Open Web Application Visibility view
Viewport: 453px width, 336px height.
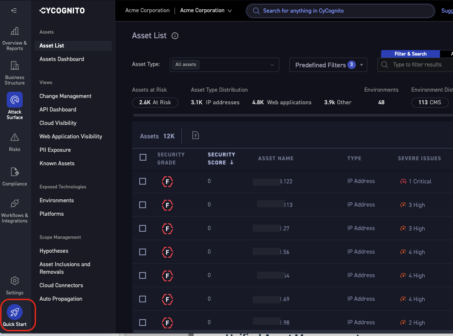coord(71,136)
